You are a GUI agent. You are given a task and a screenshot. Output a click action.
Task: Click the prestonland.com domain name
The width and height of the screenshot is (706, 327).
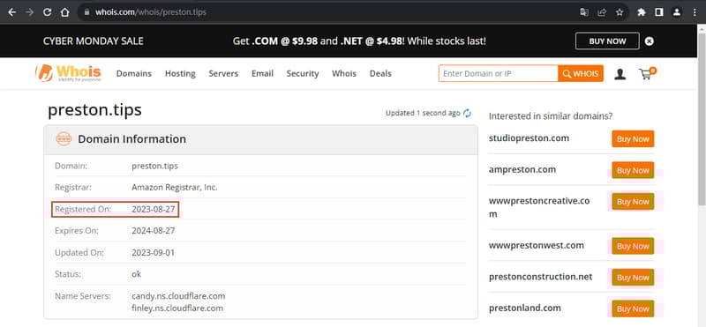tap(525, 308)
